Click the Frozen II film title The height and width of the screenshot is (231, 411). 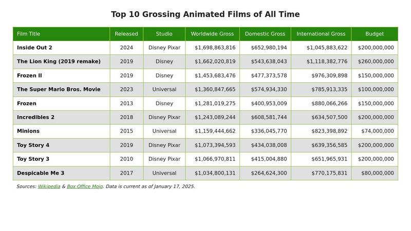click(x=29, y=75)
